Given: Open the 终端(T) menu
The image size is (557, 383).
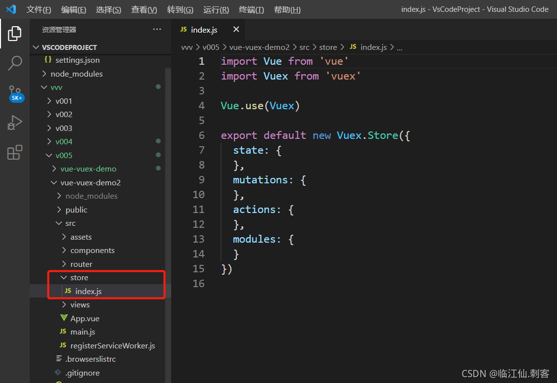Looking at the screenshot, I should coord(251,9).
